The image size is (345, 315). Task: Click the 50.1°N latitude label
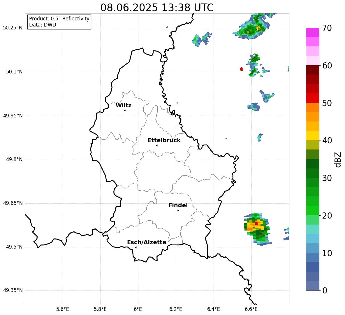tap(14, 72)
